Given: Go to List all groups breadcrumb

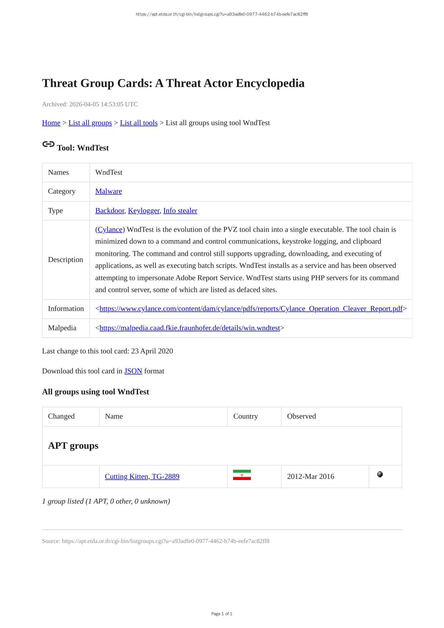Looking at the screenshot, I should (90, 123).
